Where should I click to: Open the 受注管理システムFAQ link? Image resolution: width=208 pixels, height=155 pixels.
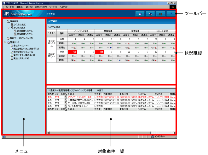[23, 52]
